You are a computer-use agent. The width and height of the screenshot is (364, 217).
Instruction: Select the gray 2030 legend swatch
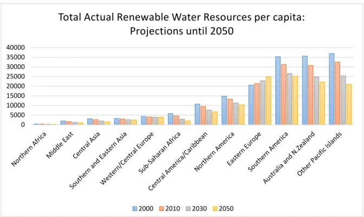pyautogui.click(x=188, y=209)
